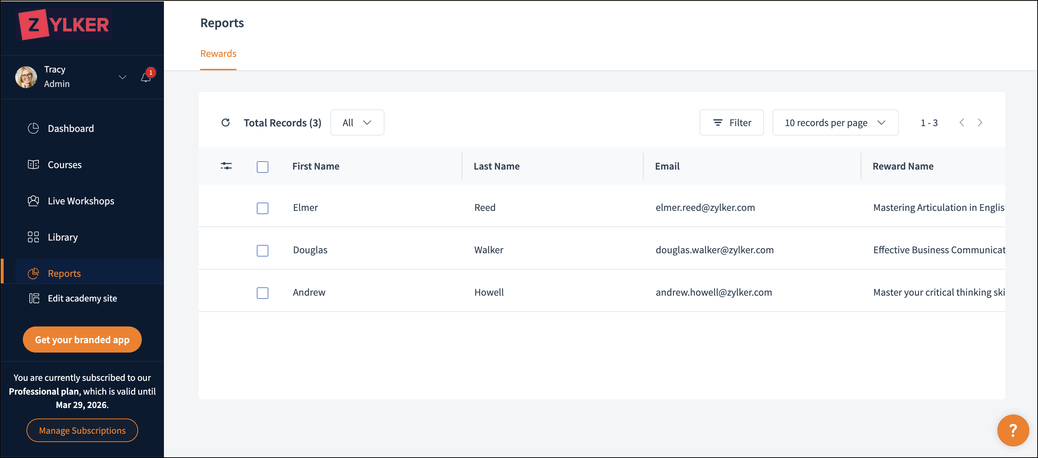Open the column settings sliders icon
The height and width of the screenshot is (458, 1038).
point(226,166)
